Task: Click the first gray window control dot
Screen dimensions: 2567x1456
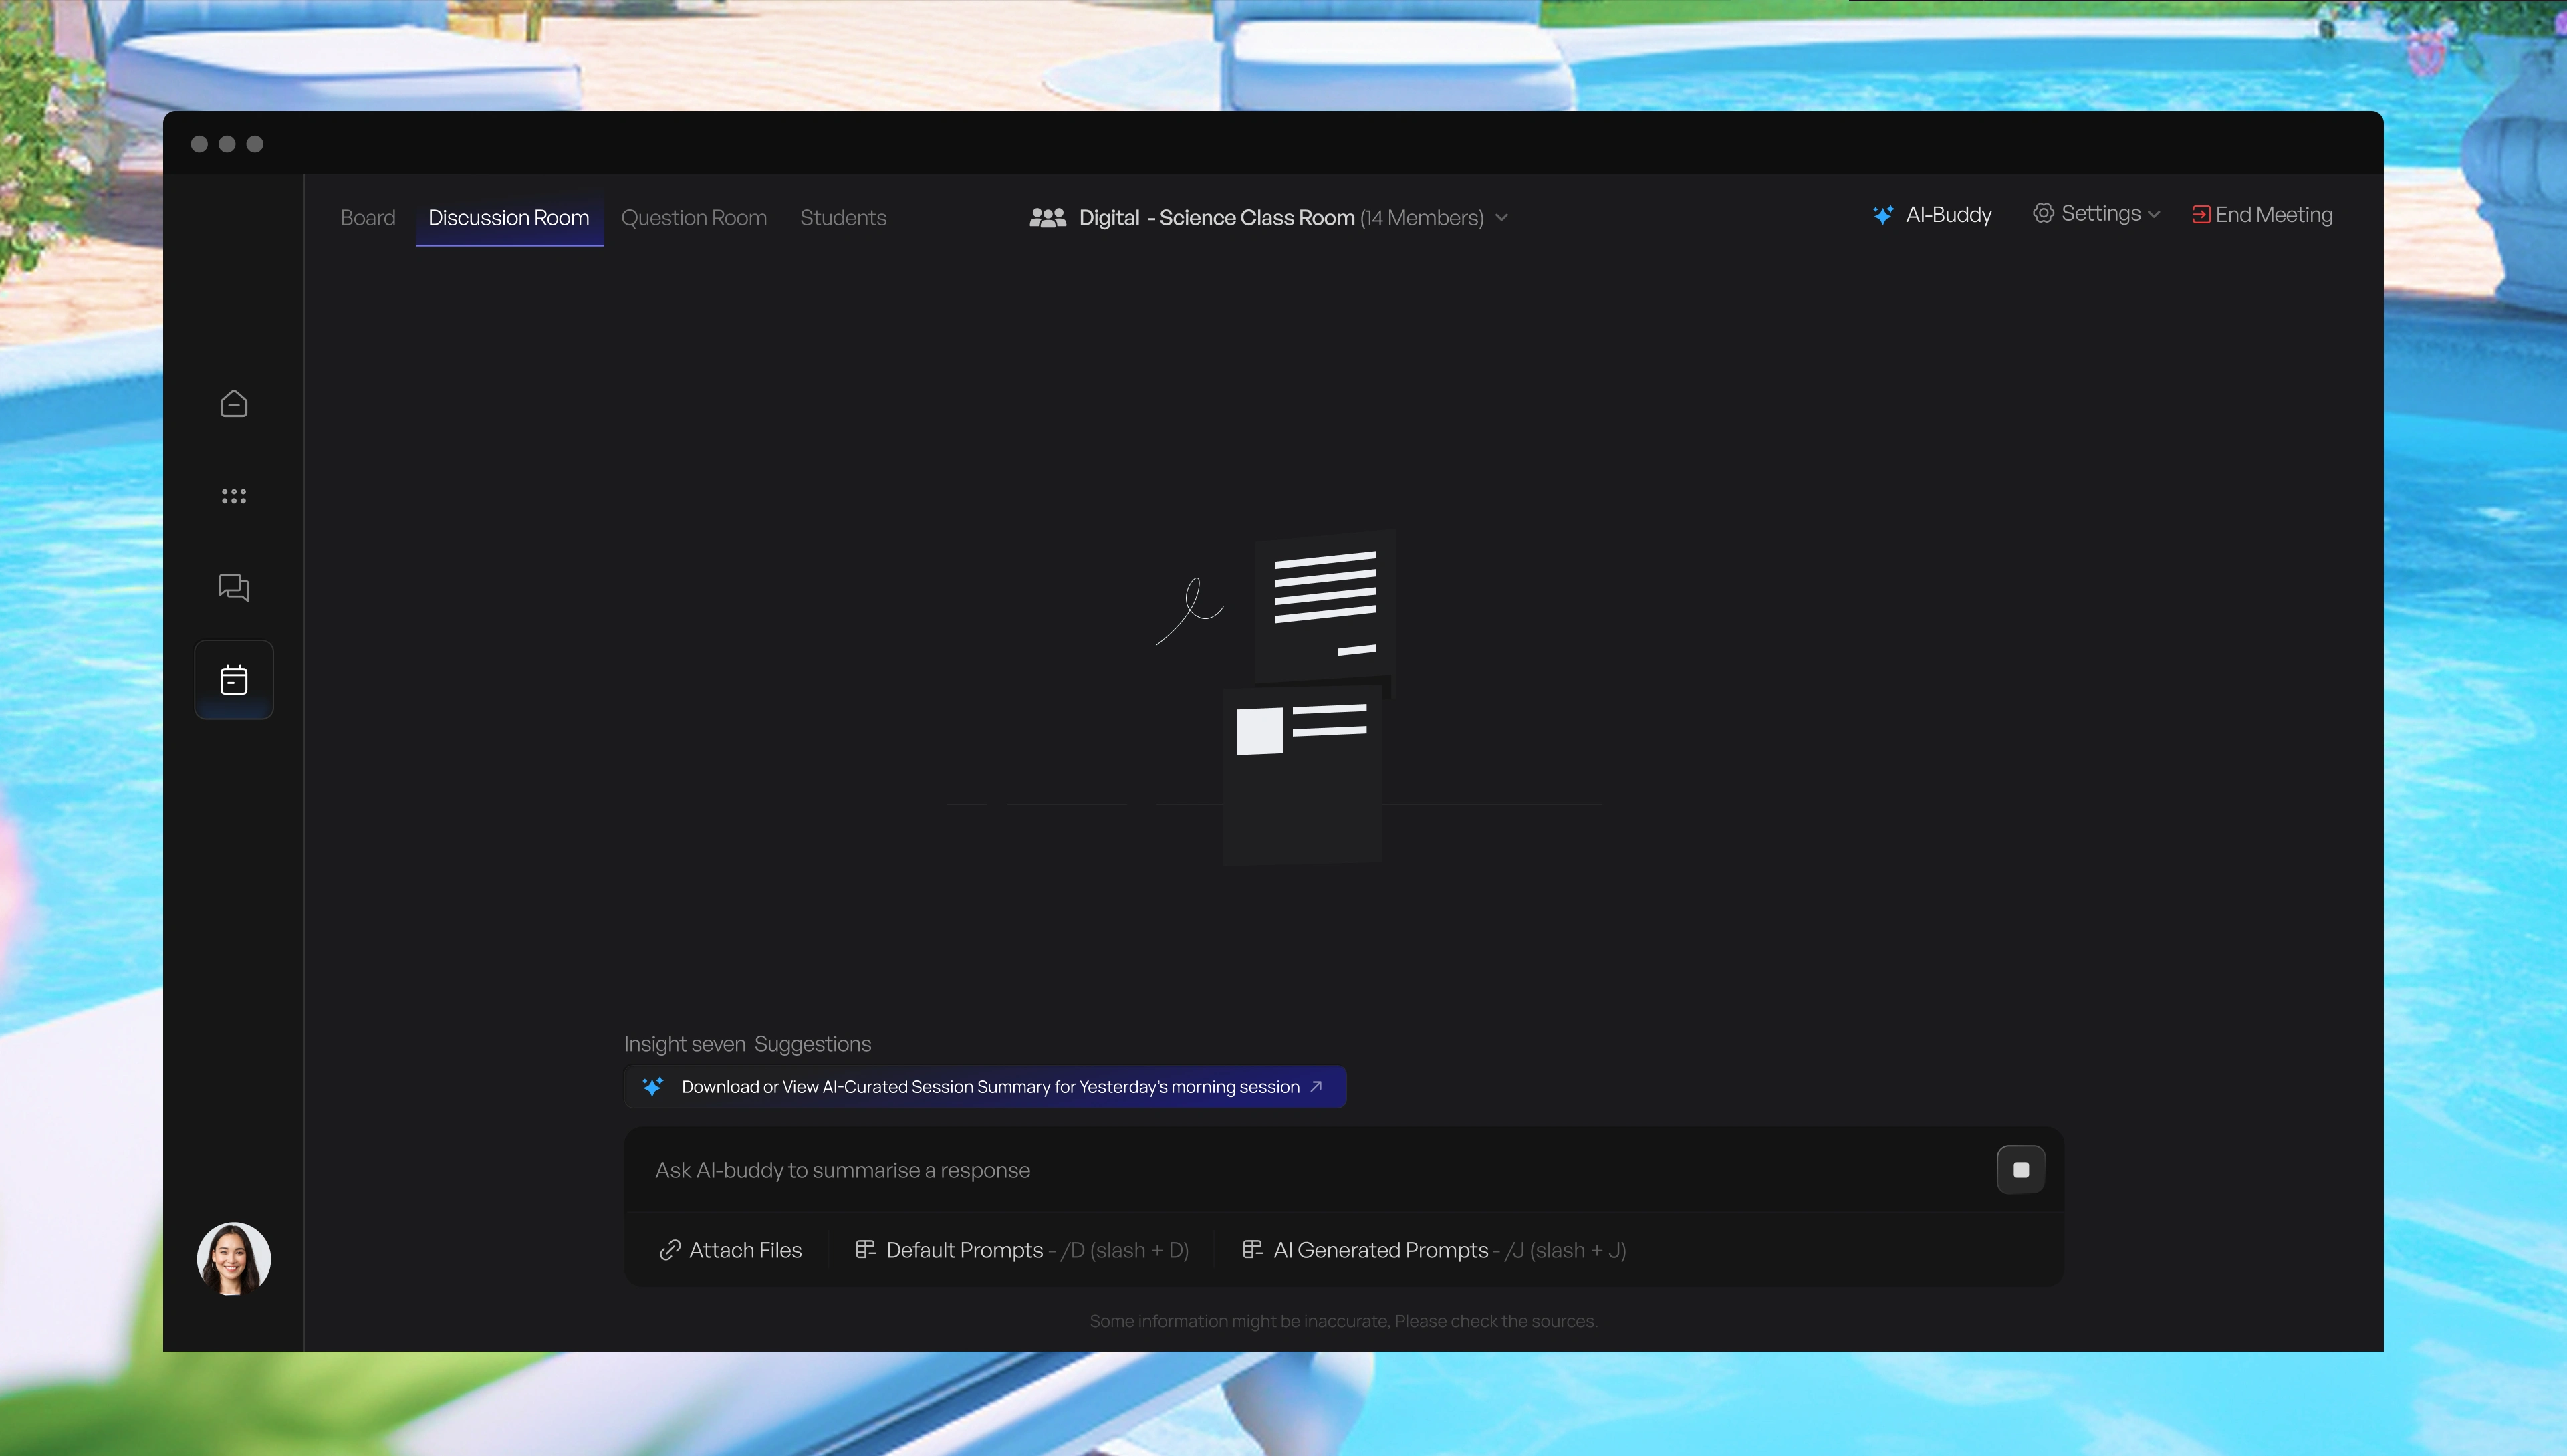Action: [199, 144]
